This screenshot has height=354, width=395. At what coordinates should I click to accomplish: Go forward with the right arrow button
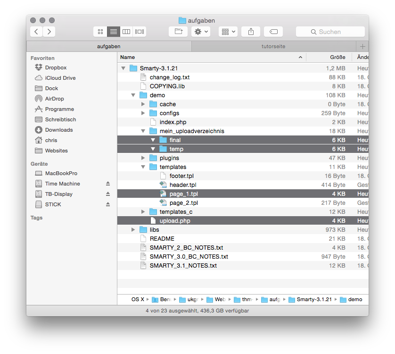coord(49,32)
